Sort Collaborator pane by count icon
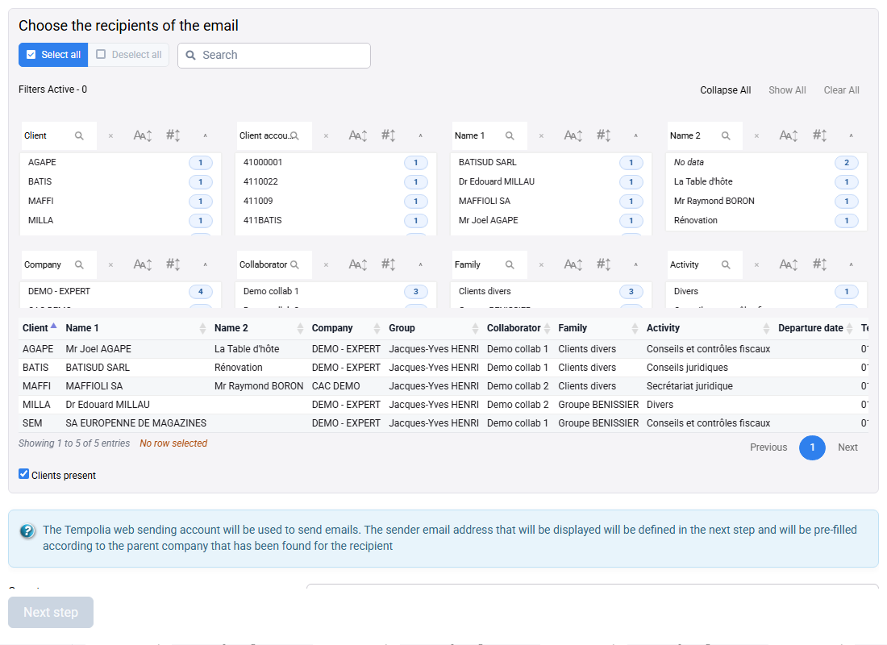The width and height of the screenshot is (887, 645). [388, 264]
